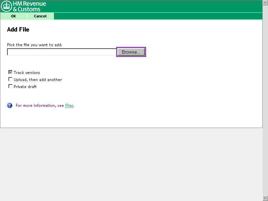Click the 'Pick the file you want to add' text
Screen dimensions: 268x201
pos(35,45)
